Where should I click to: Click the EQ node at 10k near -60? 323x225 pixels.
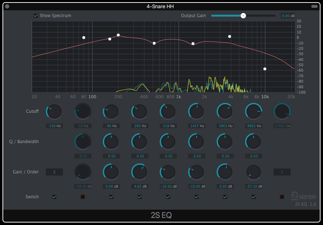coord(265,69)
